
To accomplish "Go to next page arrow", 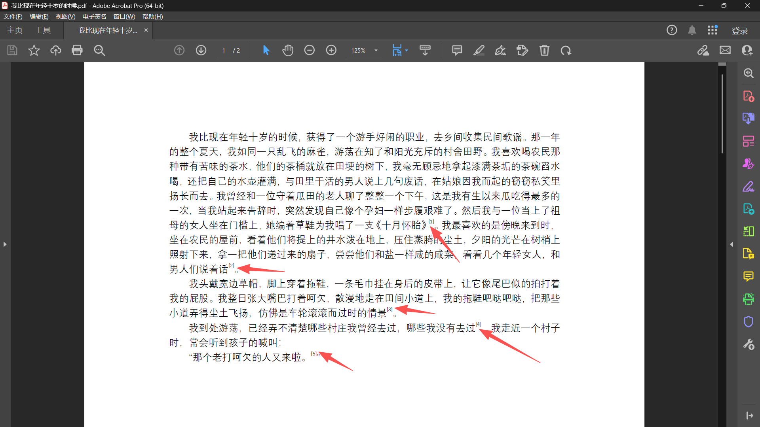I will pos(201,50).
